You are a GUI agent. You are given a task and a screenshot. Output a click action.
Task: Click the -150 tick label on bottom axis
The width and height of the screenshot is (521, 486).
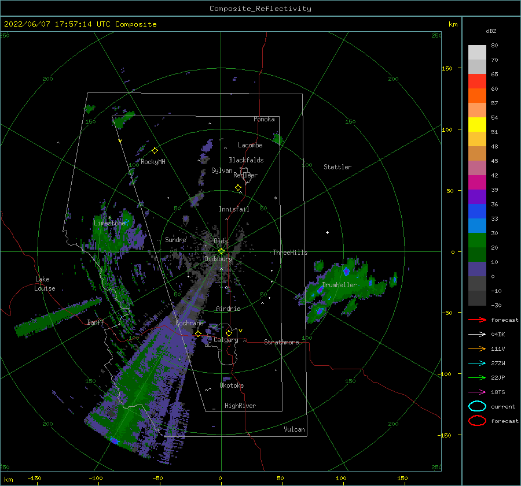click(x=34, y=478)
